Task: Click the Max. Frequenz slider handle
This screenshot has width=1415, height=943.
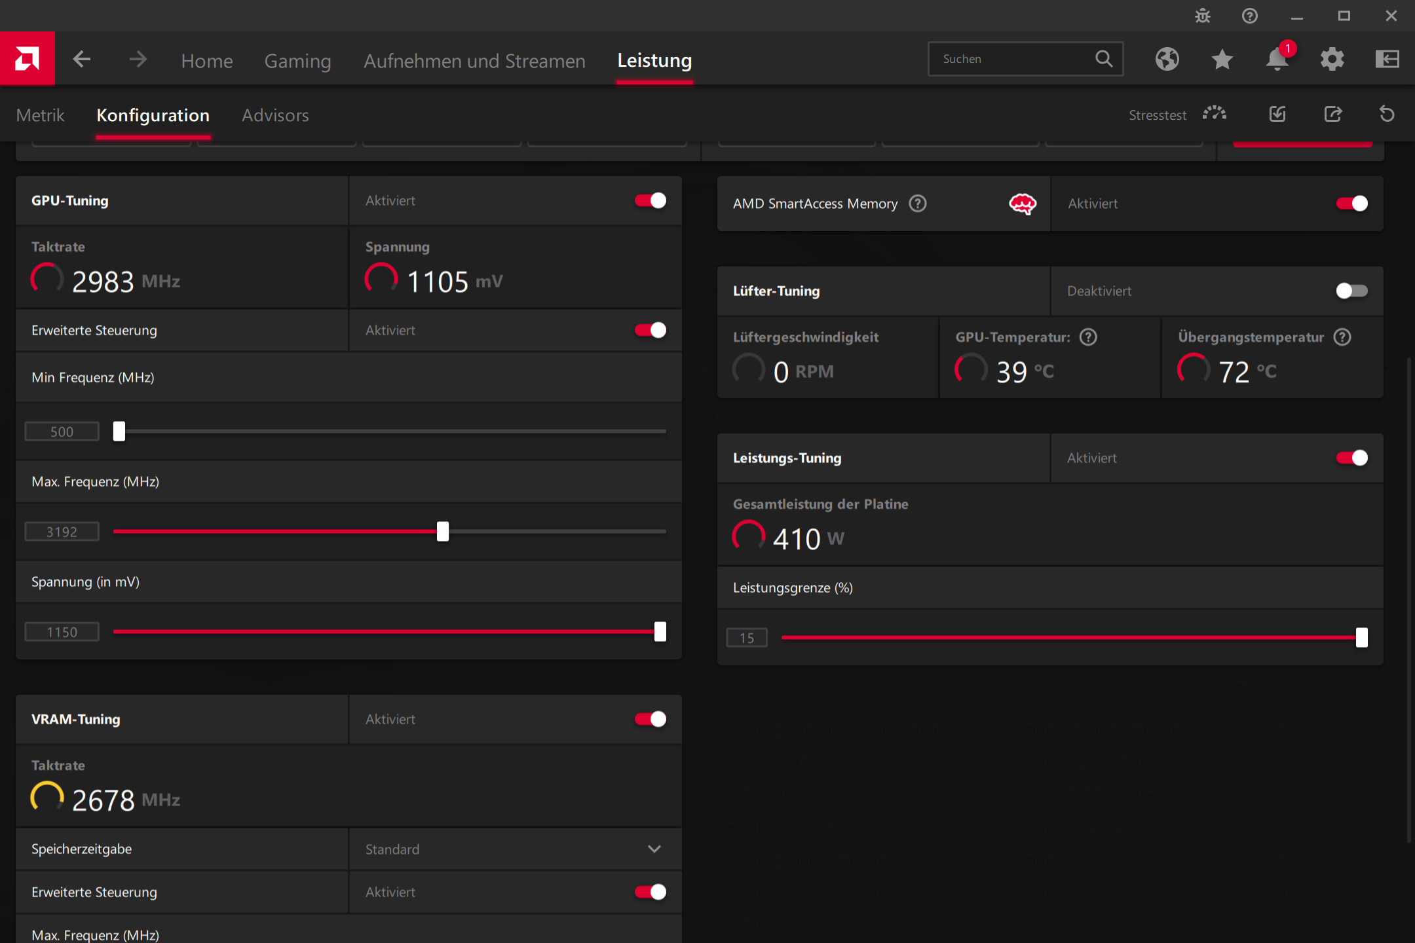Action: tap(443, 532)
